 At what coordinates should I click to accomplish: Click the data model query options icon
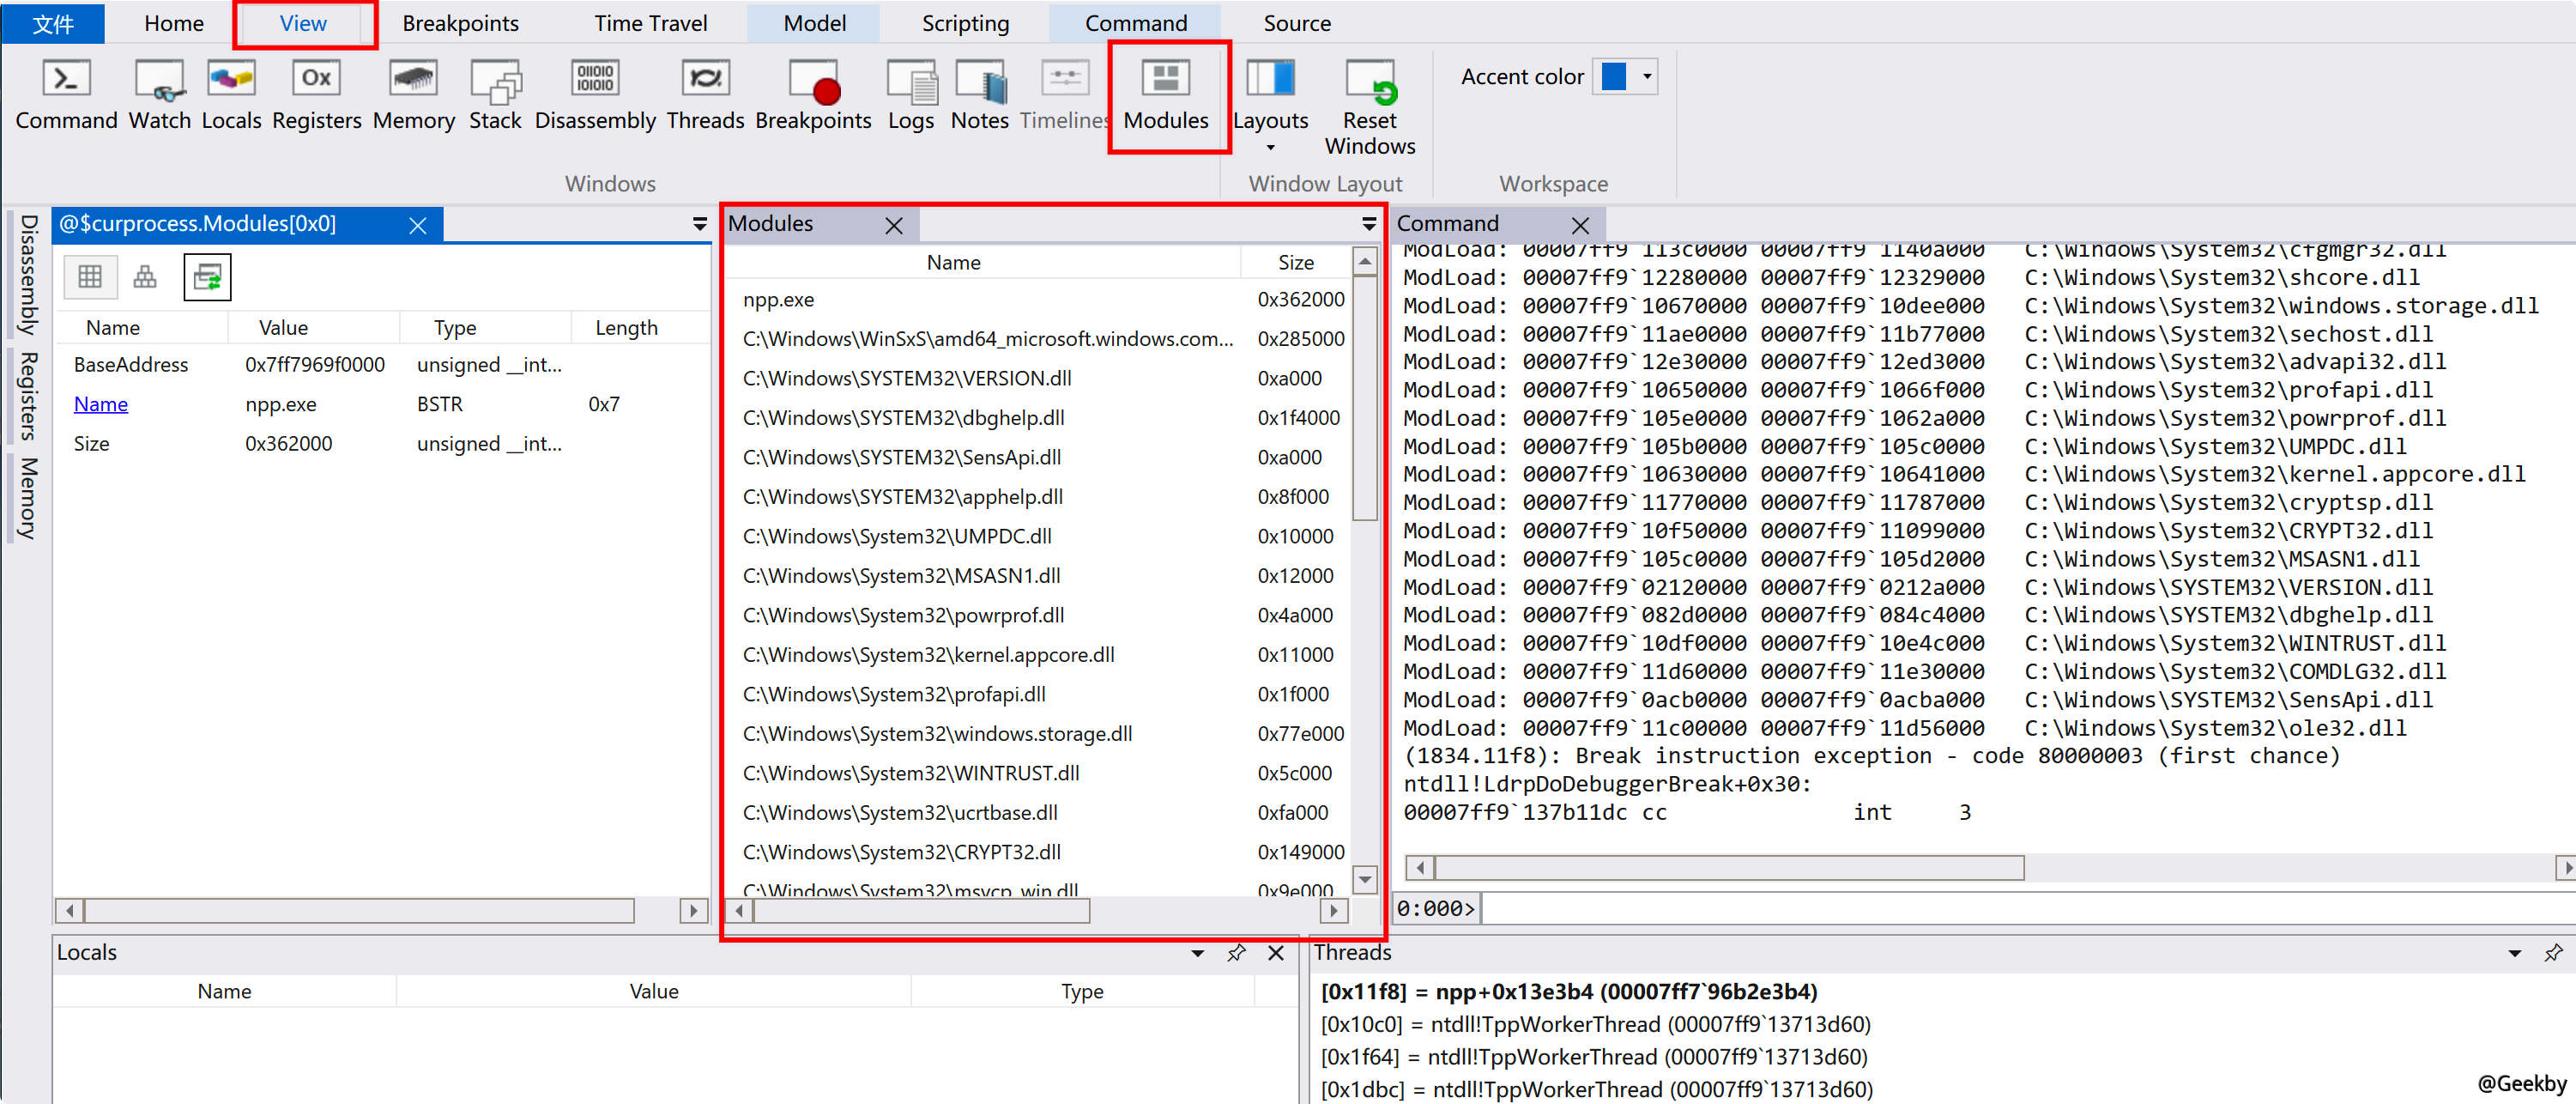click(207, 277)
